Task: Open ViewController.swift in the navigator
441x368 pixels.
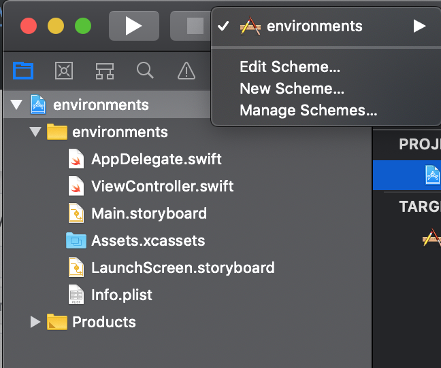Action: click(162, 186)
